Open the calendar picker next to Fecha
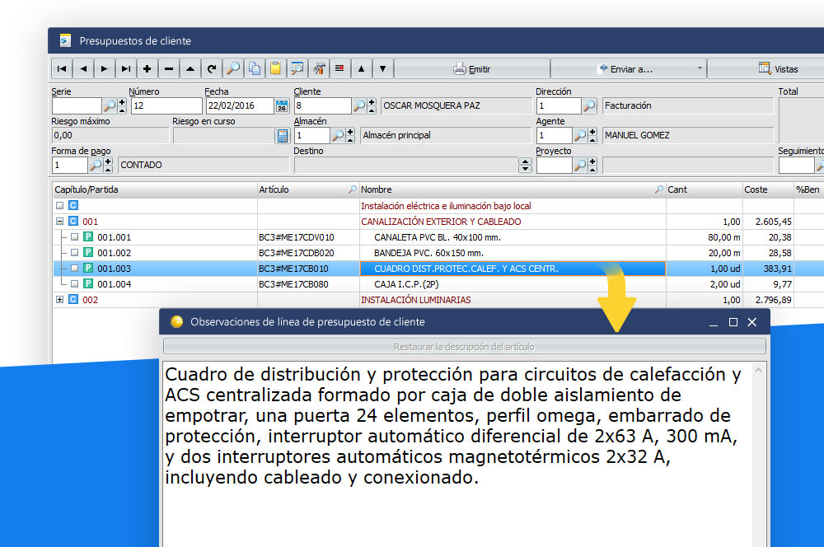 coord(281,106)
